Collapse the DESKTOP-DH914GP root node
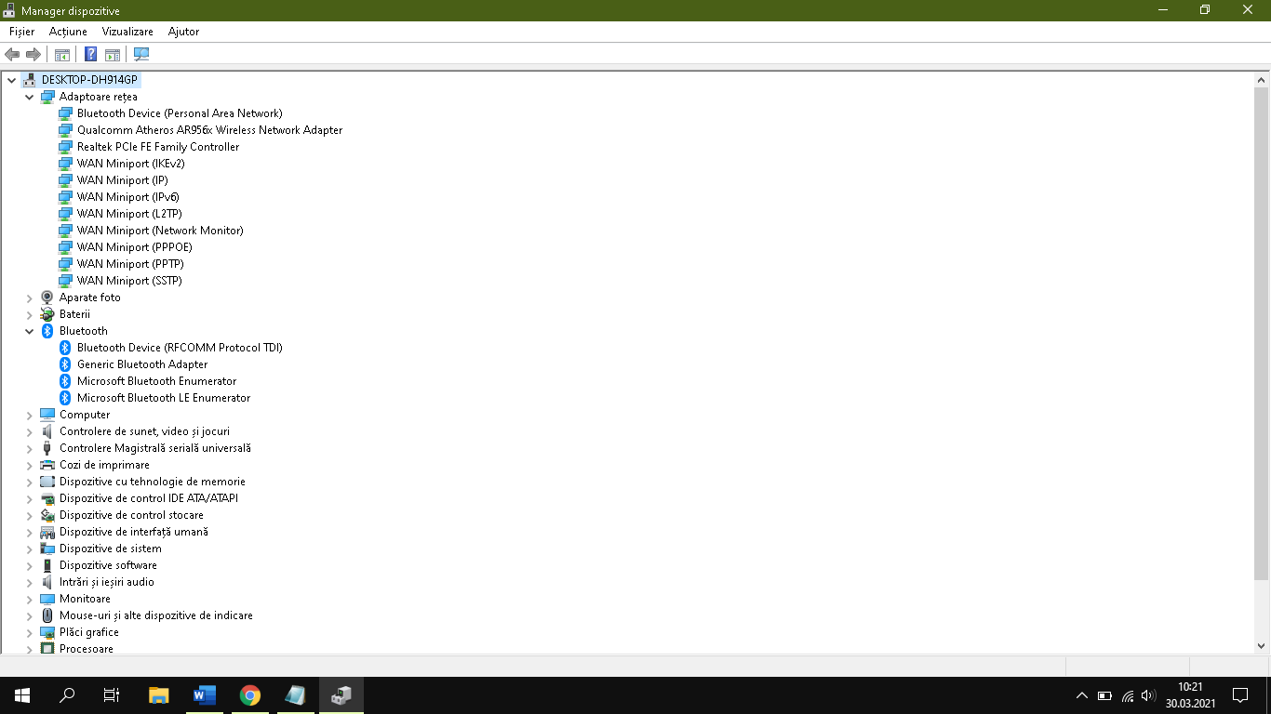This screenshot has width=1271, height=714. click(11, 80)
